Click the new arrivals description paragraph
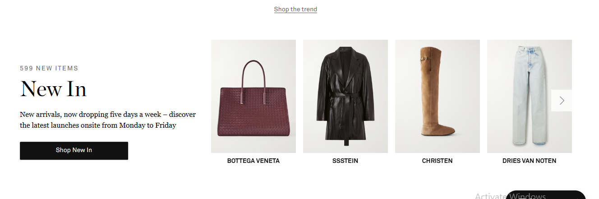The height and width of the screenshot is (199, 599). [x=108, y=120]
